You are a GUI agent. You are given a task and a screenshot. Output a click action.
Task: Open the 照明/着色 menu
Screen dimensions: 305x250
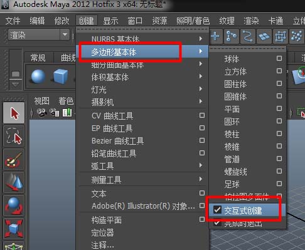(x=193, y=21)
